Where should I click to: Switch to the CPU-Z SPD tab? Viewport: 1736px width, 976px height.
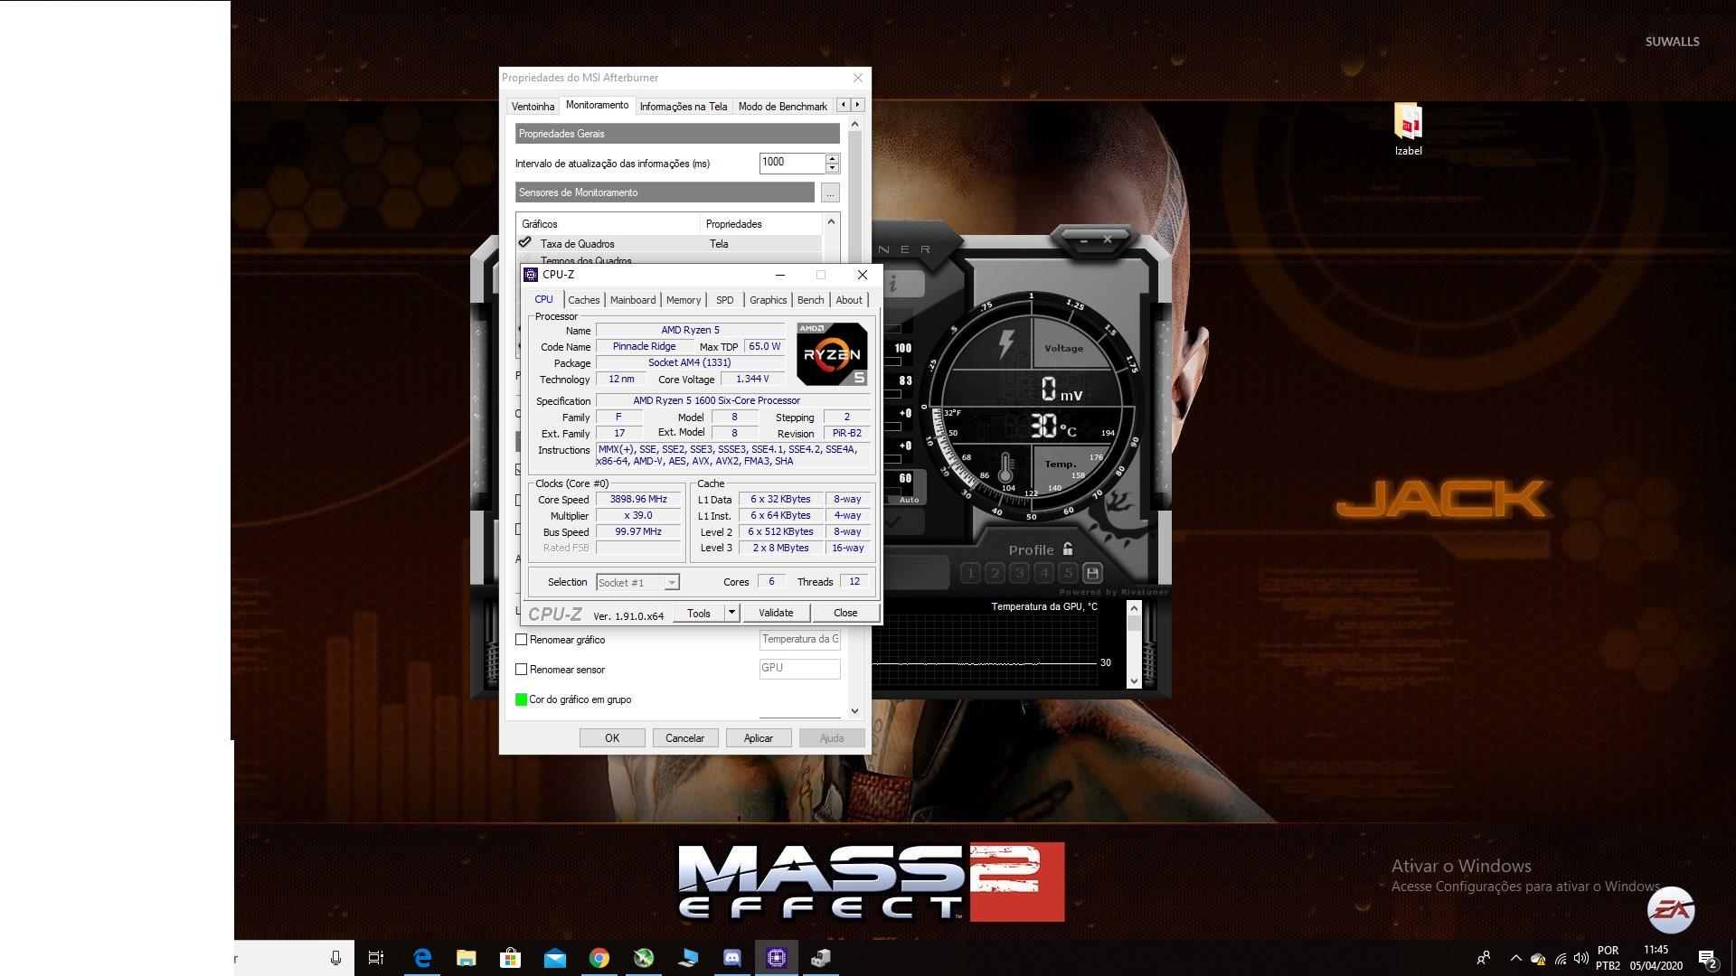coord(725,300)
